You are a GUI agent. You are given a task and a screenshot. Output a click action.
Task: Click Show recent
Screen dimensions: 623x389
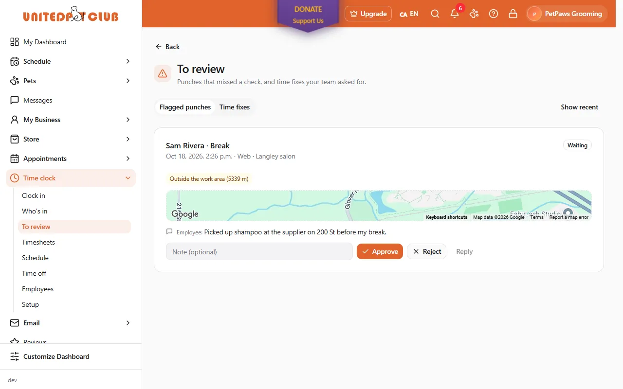579,107
